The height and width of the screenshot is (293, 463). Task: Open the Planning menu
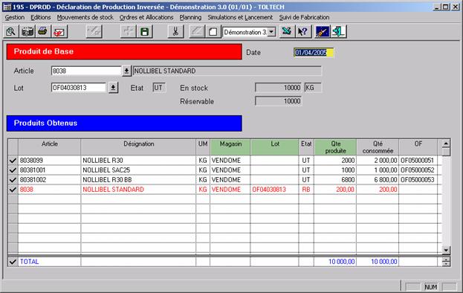tap(190, 17)
